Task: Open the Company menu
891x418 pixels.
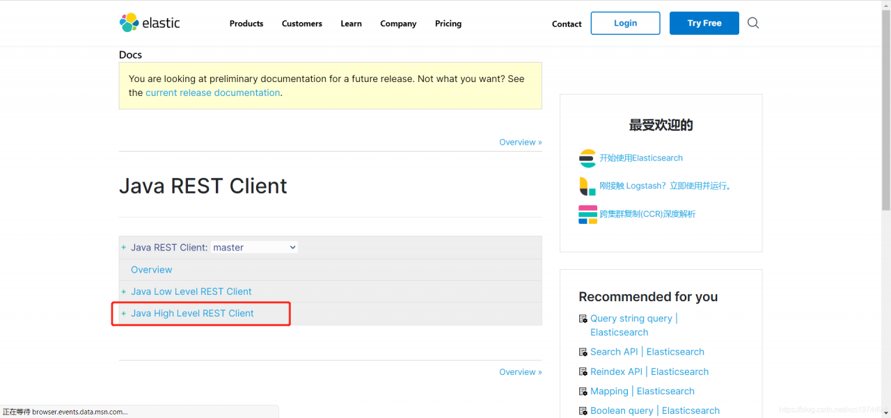Action: point(398,24)
